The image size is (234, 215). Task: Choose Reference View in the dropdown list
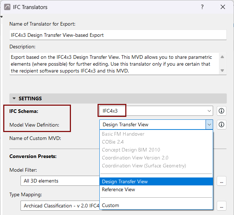(156, 189)
